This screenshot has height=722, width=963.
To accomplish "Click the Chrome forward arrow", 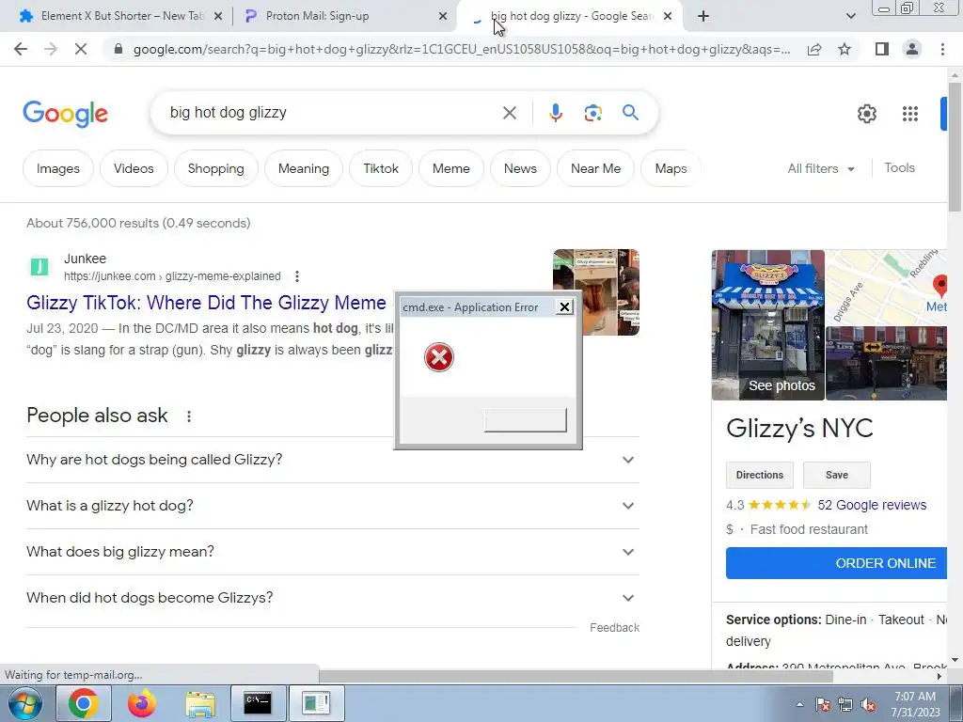I will [x=51, y=49].
